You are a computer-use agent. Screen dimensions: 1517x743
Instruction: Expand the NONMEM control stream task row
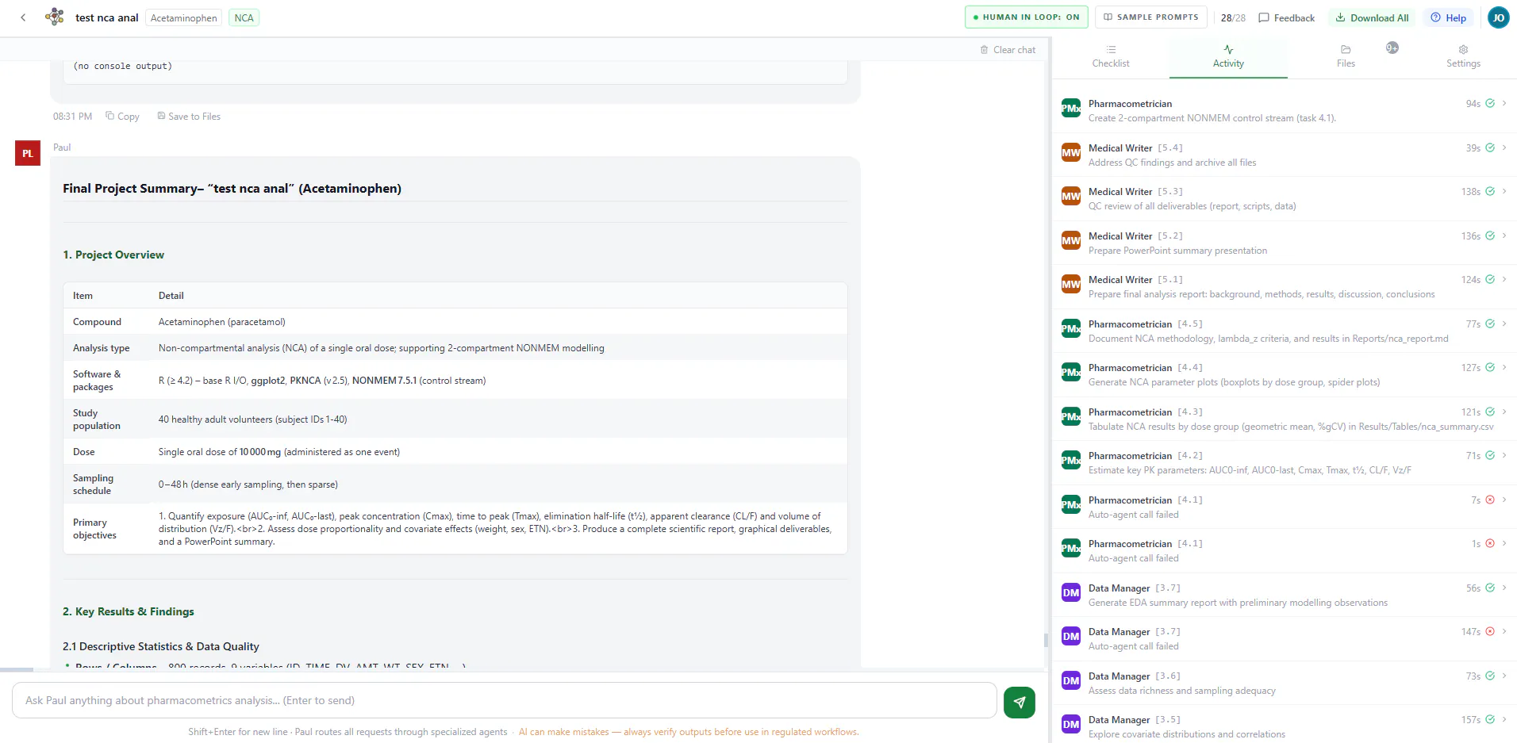click(x=1504, y=103)
